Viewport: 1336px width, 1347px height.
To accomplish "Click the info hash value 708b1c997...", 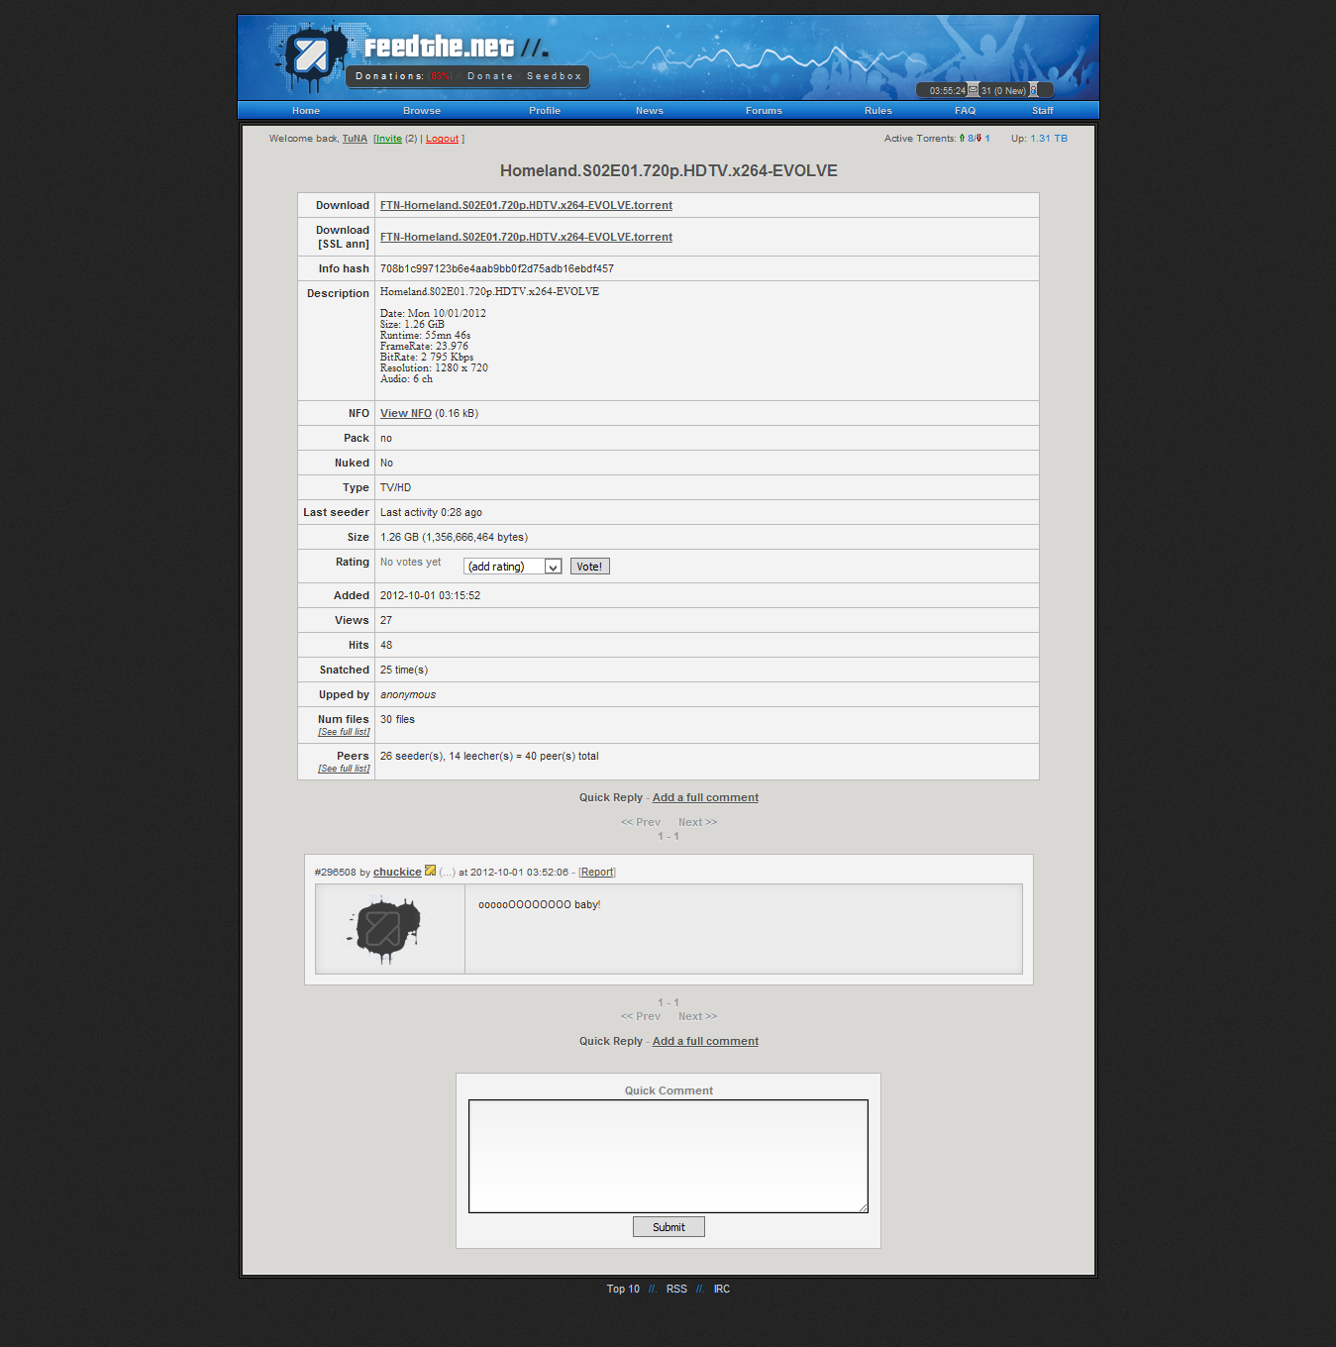I will (x=497, y=268).
